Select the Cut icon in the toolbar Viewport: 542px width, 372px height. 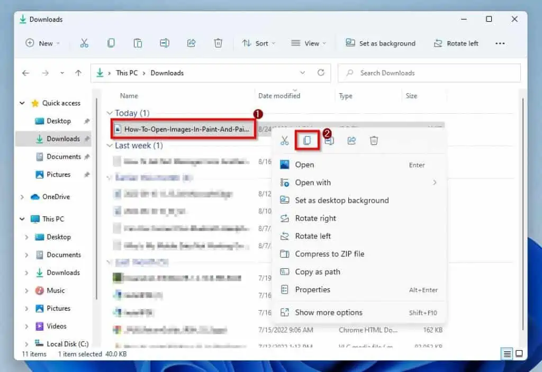click(84, 43)
